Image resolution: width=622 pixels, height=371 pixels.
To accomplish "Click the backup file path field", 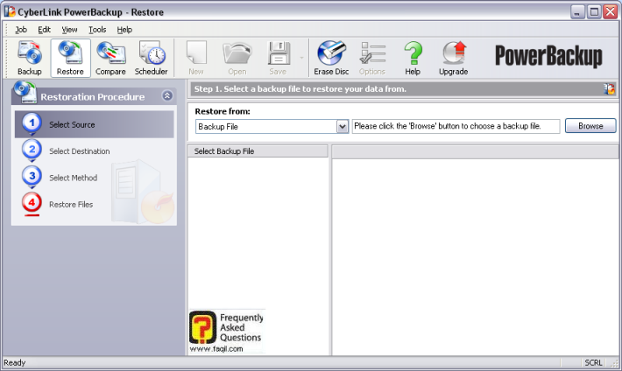I will pyautogui.click(x=456, y=126).
